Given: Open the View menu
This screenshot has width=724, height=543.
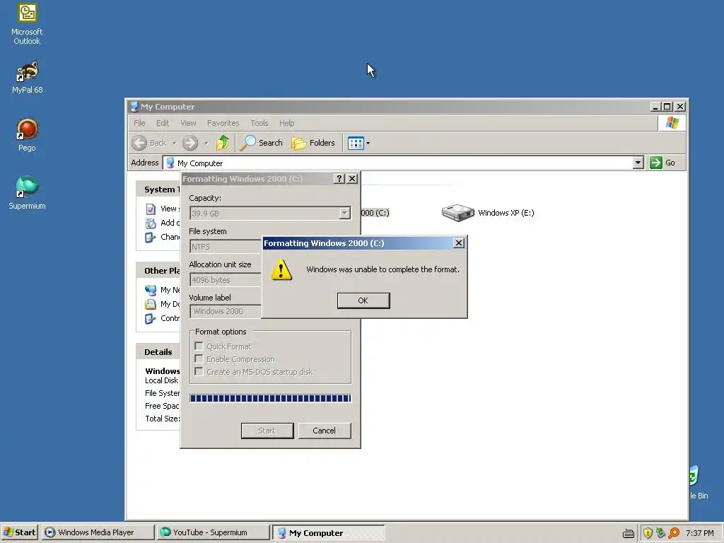Looking at the screenshot, I should pos(188,123).
